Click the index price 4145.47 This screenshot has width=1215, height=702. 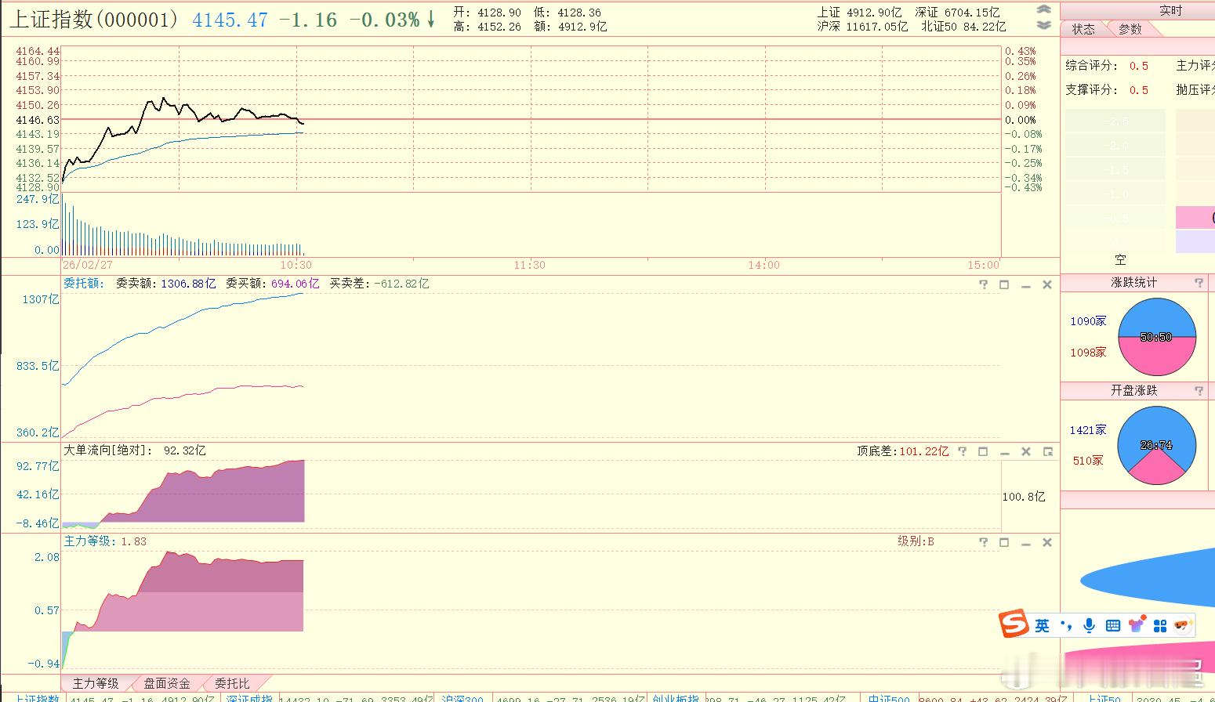pyautogui.click(x=230, y=20)
